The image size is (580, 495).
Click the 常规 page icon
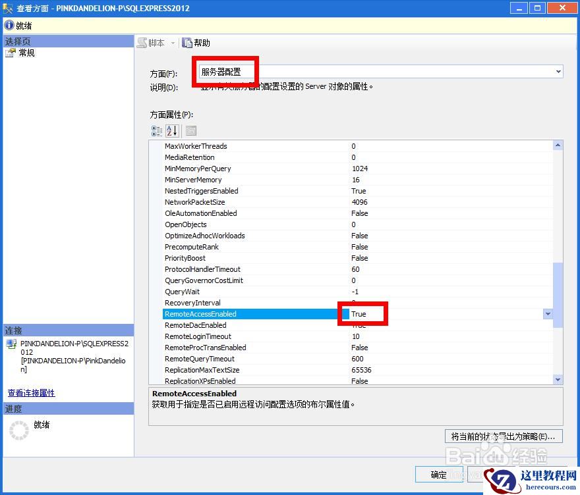tap(11, 53)
